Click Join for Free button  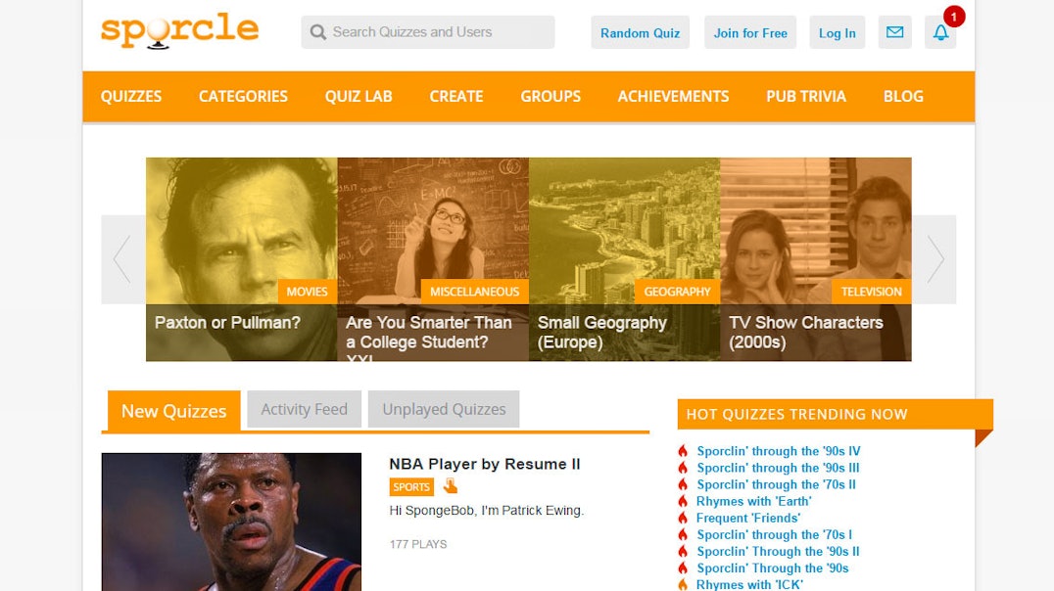(750, 33)
